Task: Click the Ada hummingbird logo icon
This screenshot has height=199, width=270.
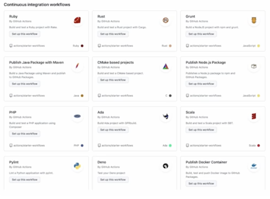Action: click(x=166, y=116)
